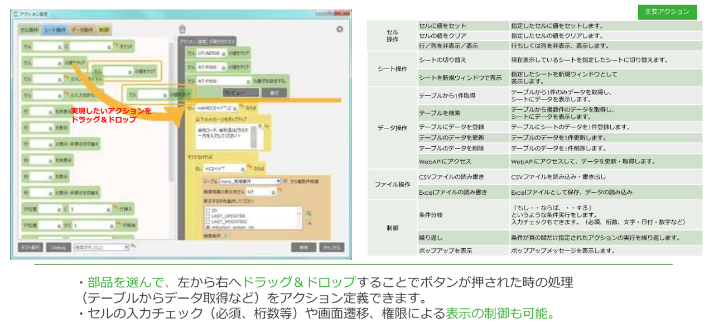Click the 'シートを新規ウィンドウで表示' table cell
The width and height of the screenshot is (714, 327).
point(464,78)
